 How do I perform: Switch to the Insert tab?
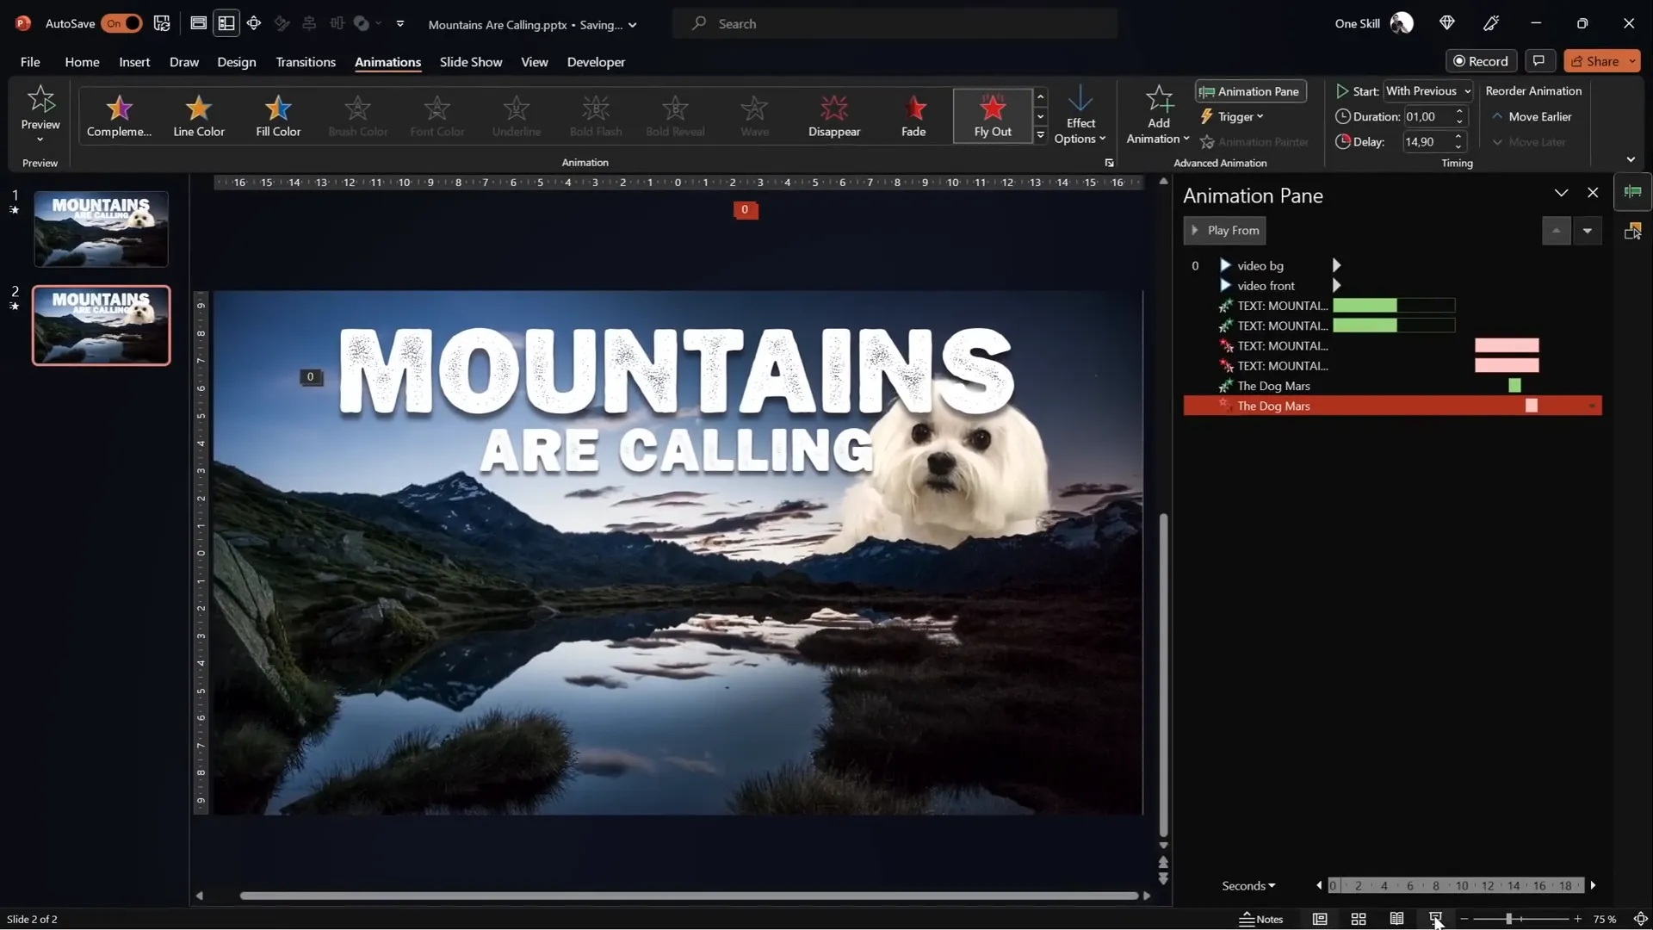point(134,62)
